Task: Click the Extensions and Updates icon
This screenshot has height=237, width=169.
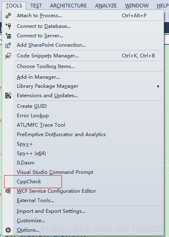Action: click(8, 96)
